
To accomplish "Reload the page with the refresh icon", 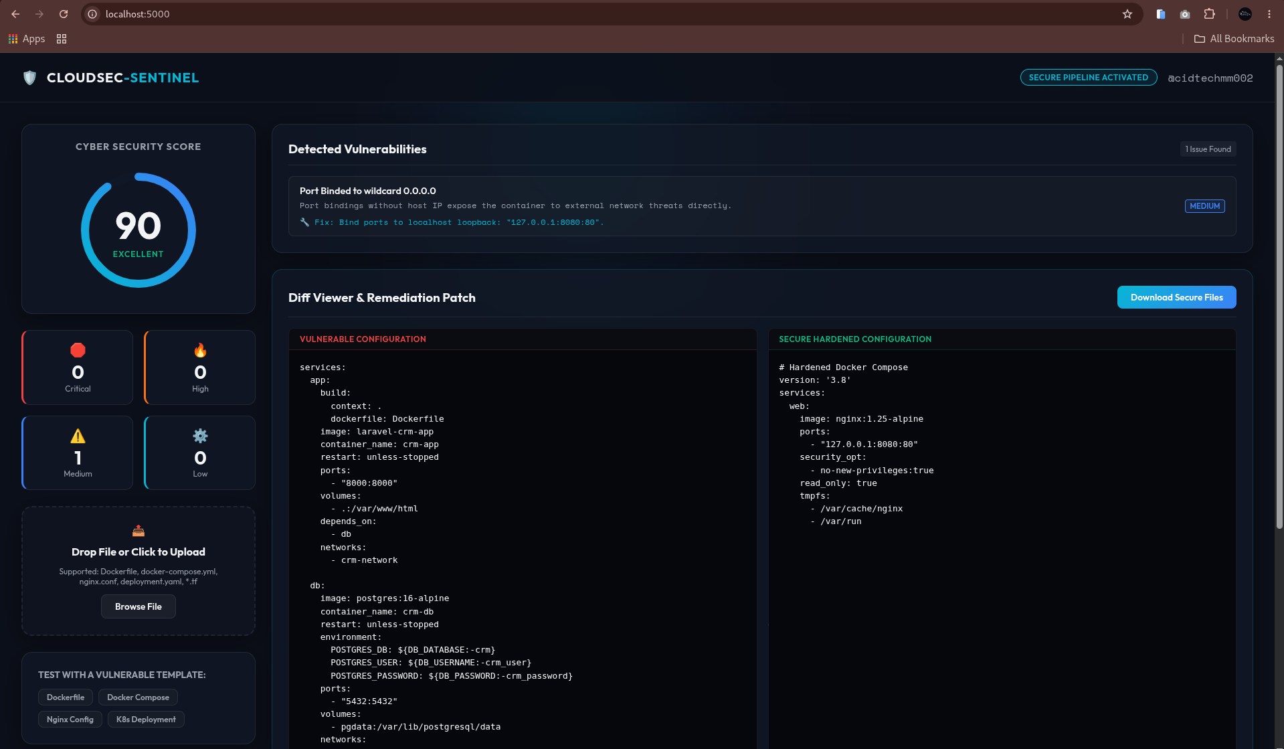I will point(64,14).
